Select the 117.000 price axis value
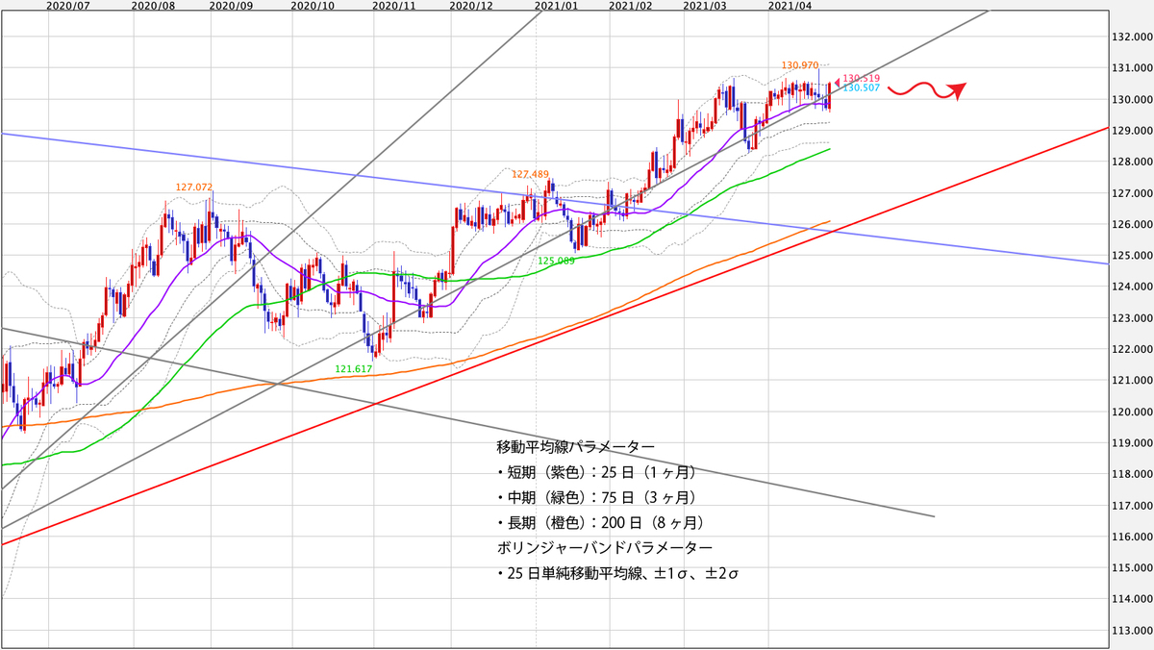Viewport: 1154px width, 650px height. [1131, 506]
